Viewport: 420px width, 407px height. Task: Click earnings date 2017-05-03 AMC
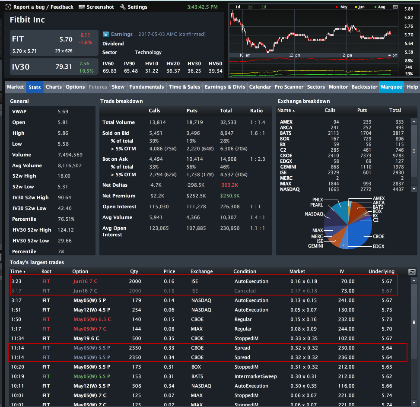(x=172, y=34)
